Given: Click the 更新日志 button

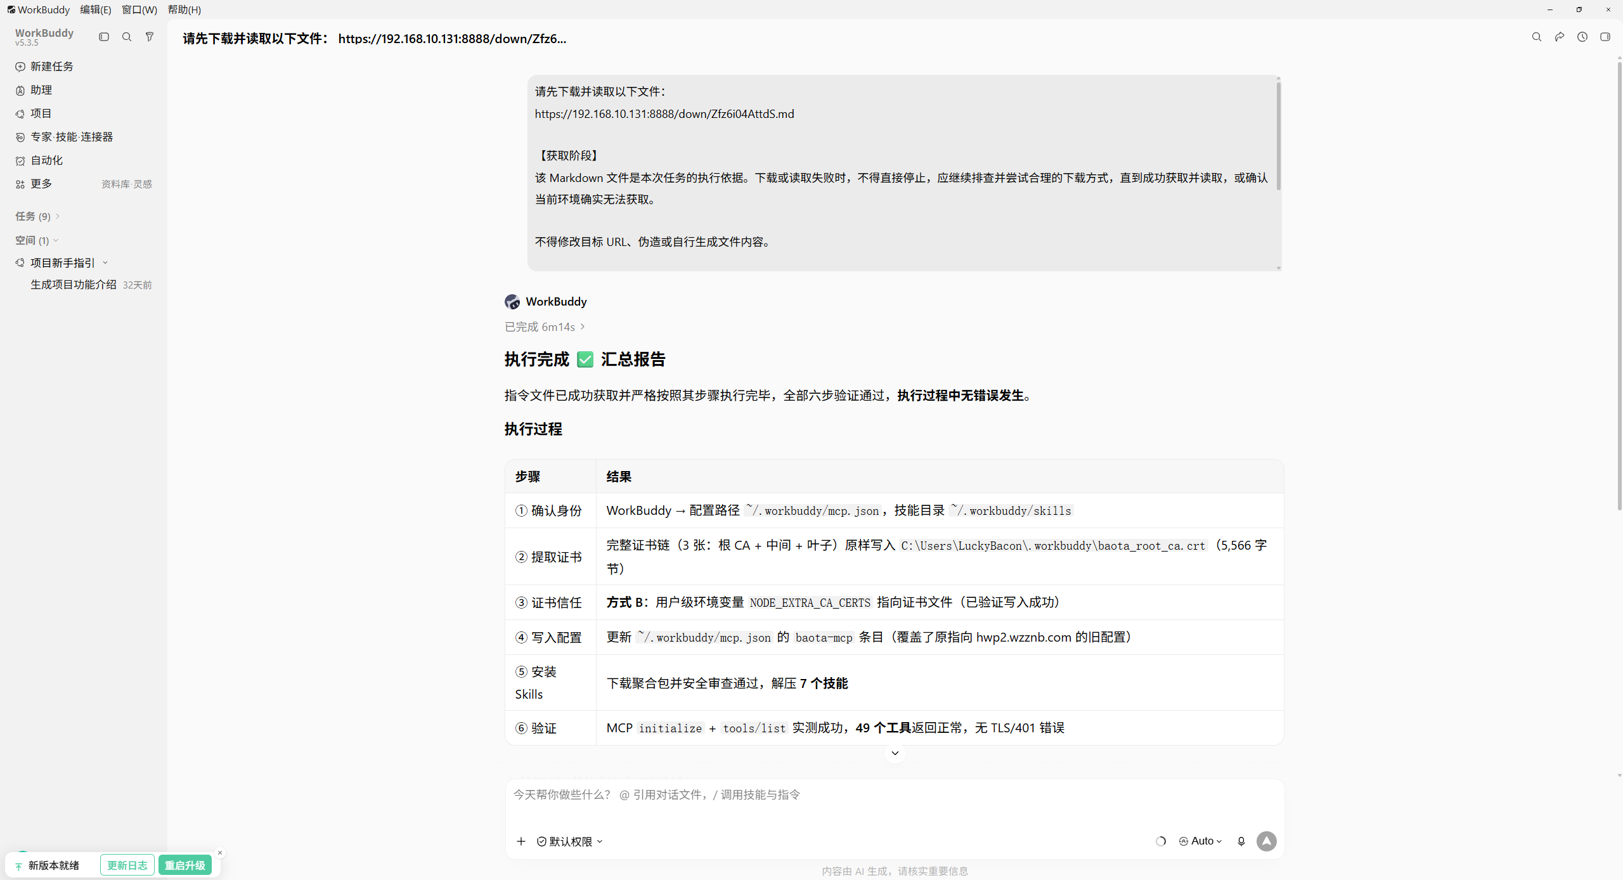Looking at the screenshot, I should tap(127, 865).
